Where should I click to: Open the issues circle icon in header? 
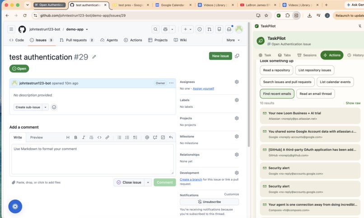click(200, 29)
